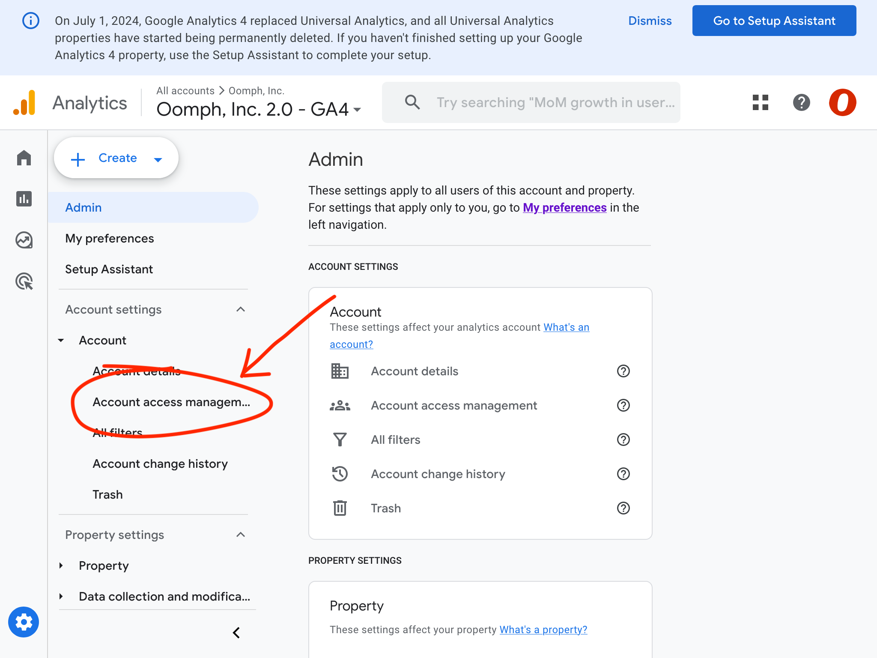Click the help question mark in header
The height and width of the screenshot is (658, 877).
[x=801, y=102]
